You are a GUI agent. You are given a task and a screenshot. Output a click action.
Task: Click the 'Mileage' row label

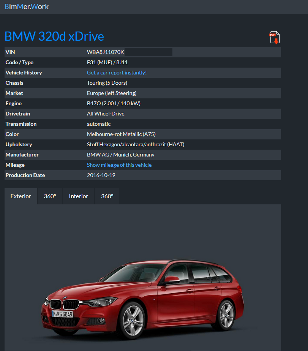click(x=15, y=165)
